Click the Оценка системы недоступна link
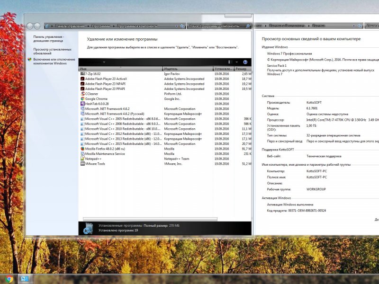 [x=327, y=114]
